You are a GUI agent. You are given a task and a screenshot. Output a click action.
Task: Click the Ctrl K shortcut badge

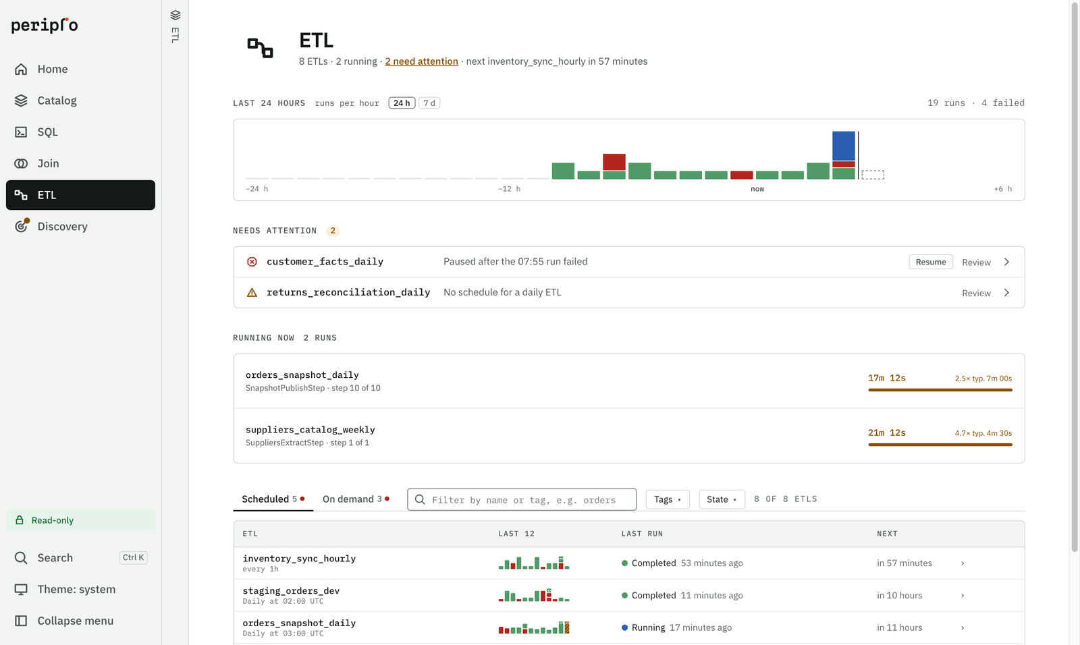click(134, 558)
